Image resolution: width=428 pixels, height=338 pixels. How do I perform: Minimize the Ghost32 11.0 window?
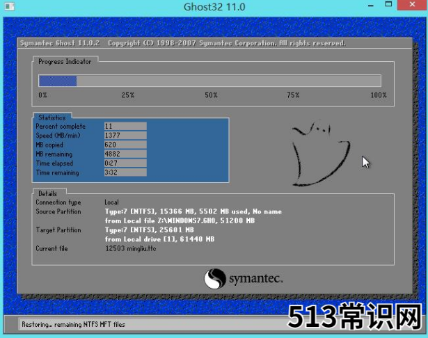point(370,6)
